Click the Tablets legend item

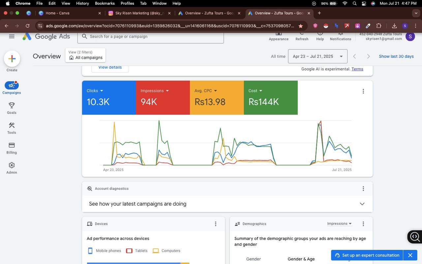tap(137, 251)
